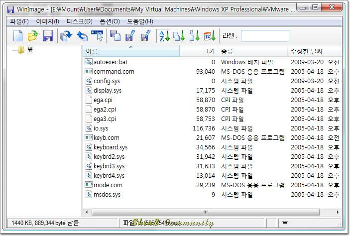Click the ega.cpi blank file icon
The image size is (350, 236).
pos(89,100)
